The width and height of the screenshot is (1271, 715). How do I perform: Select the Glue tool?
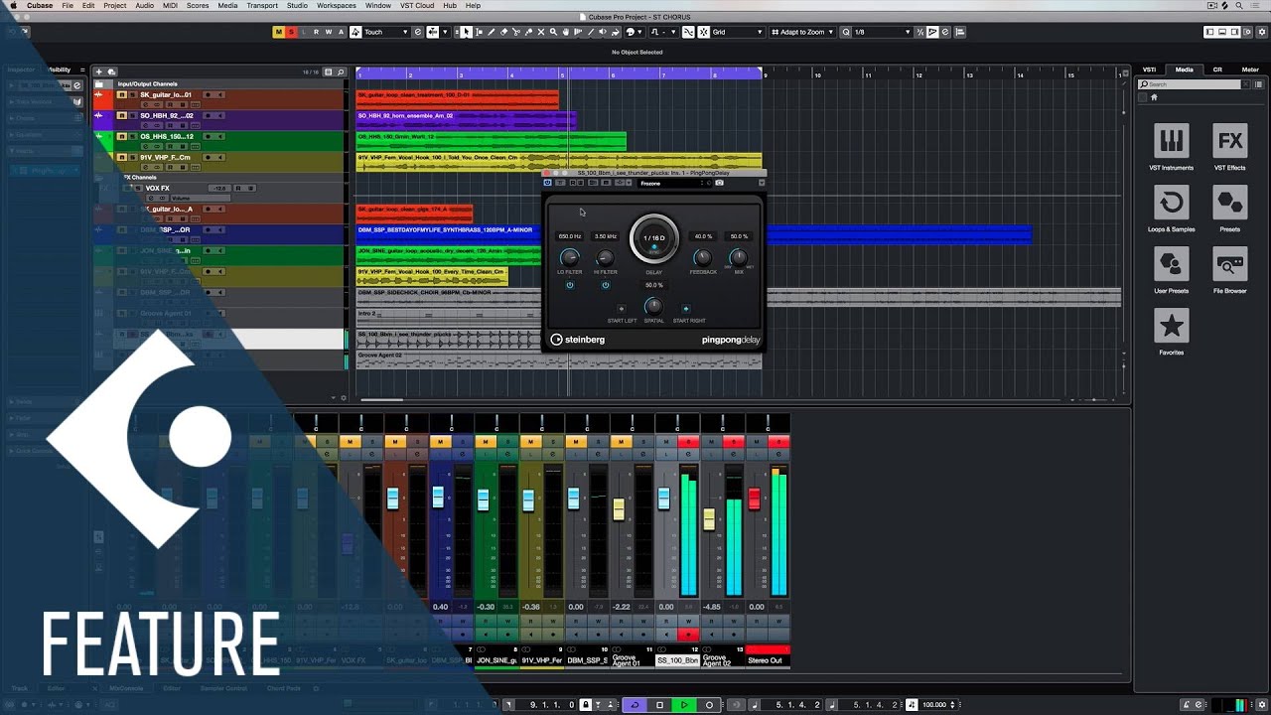pyautogui.click(x=528, y=32)
